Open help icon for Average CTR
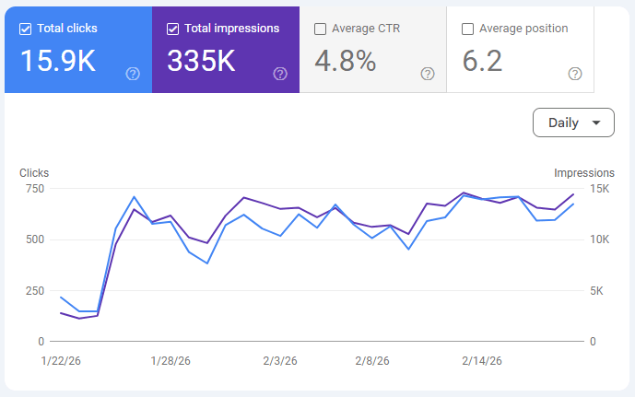This screenshot has height=397, width=635. pos(428,74)
